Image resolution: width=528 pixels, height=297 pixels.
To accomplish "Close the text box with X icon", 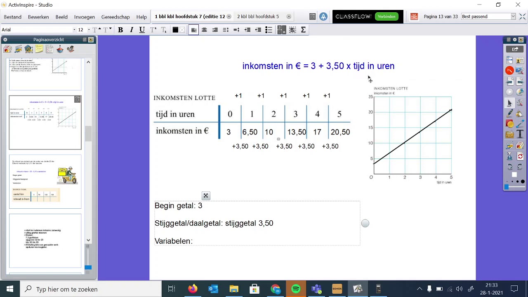I will (206, 196).
